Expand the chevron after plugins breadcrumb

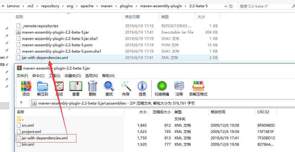[x=137, y=6]
